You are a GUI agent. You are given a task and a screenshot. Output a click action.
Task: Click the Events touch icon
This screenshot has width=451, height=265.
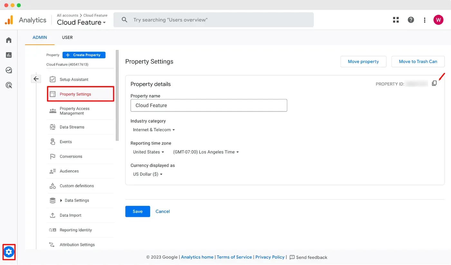[x=53, y=141]
